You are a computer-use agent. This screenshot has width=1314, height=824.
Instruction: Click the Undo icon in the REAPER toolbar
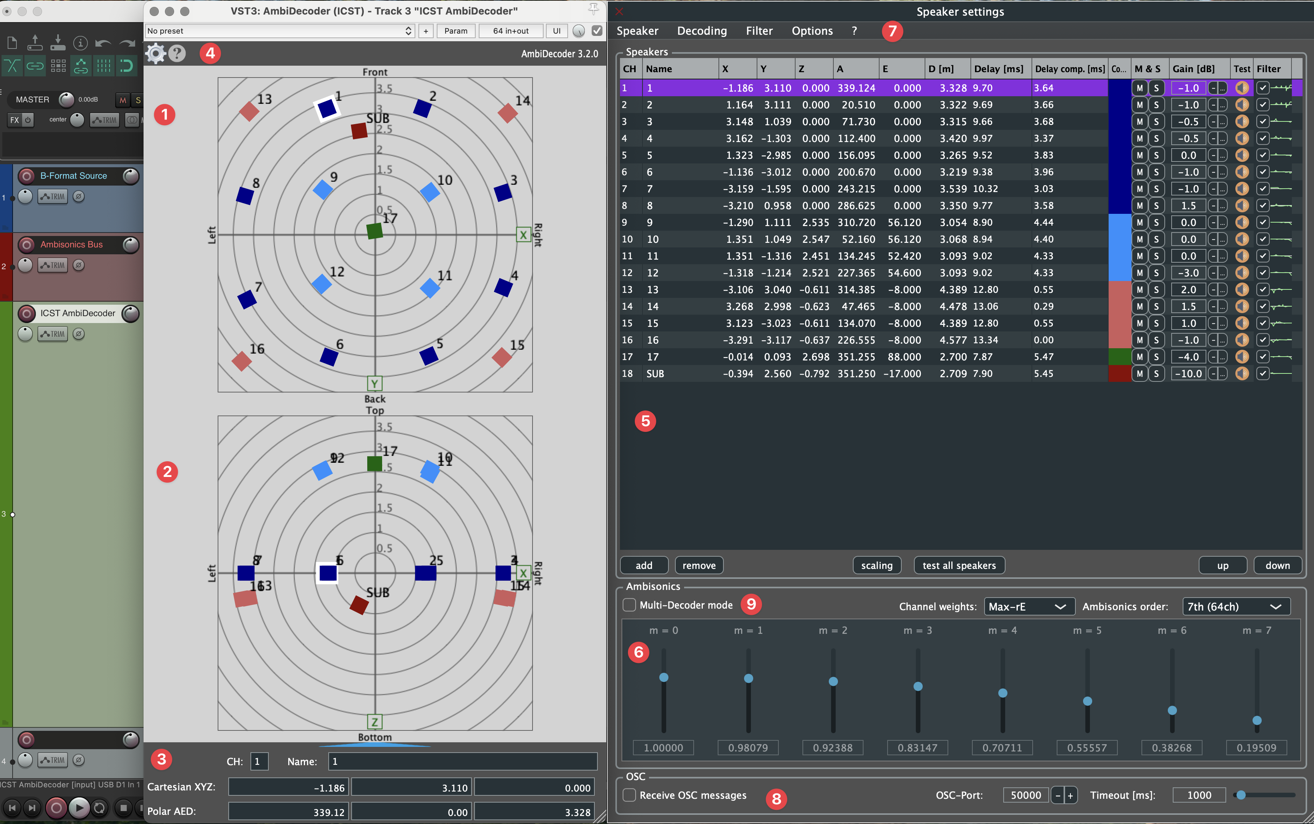[x=103, y=43]
